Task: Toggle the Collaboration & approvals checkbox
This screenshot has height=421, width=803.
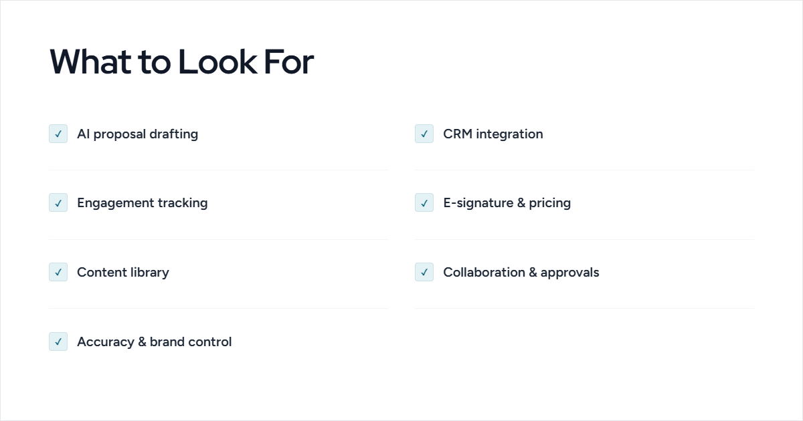Action: (424, 272)
